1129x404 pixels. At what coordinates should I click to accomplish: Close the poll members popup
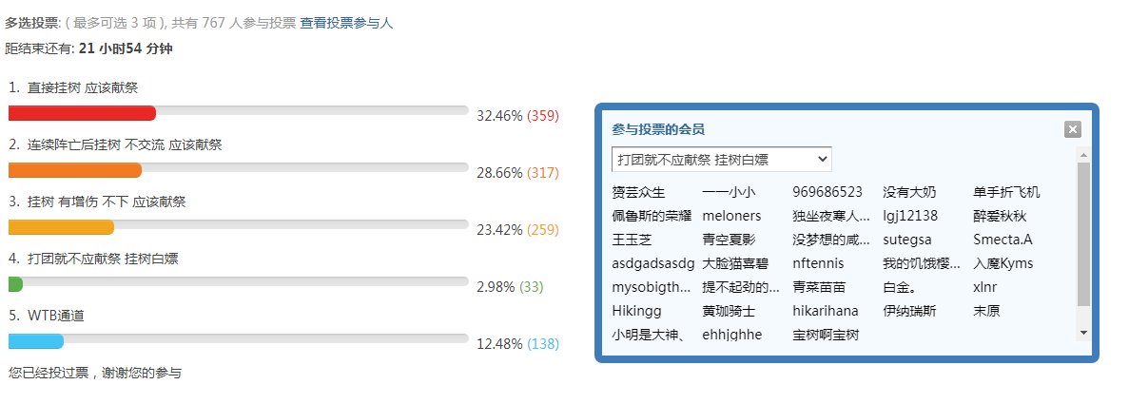click(1072, 129)
